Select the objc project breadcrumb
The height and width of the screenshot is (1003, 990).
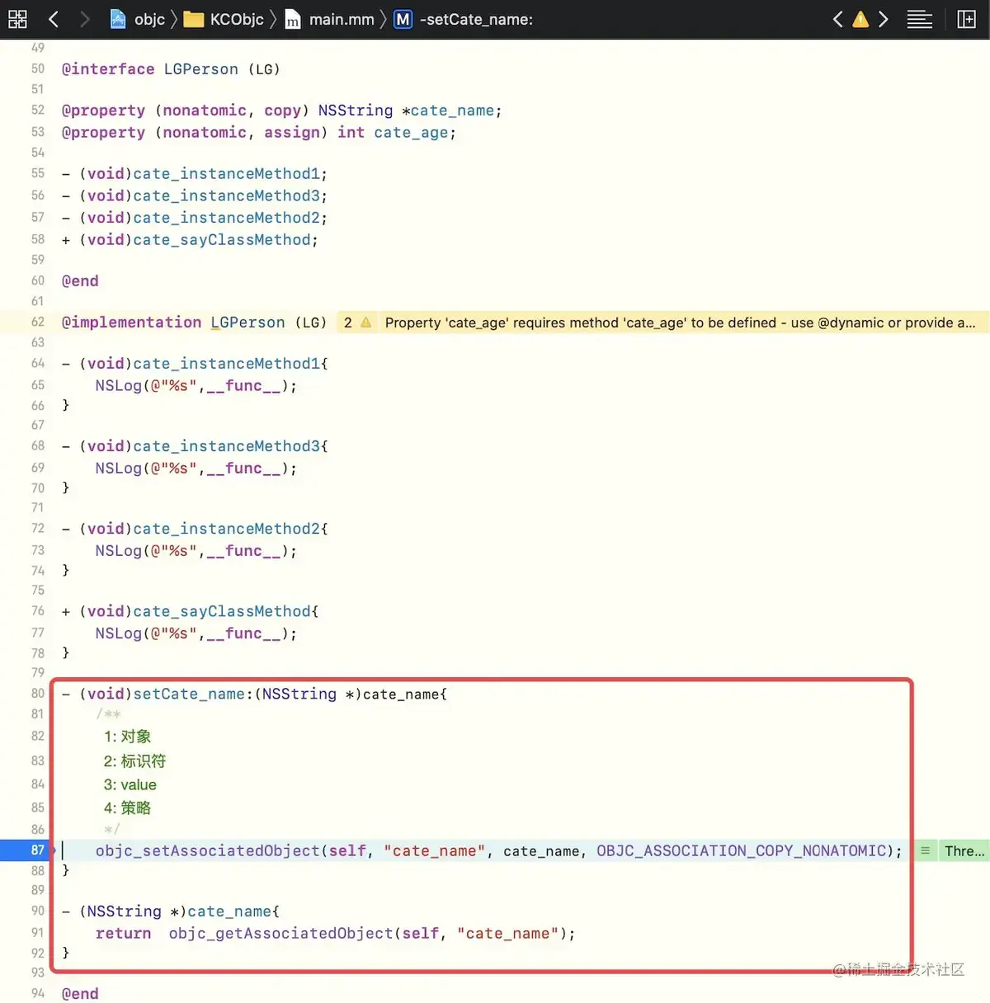coord(138,19)
